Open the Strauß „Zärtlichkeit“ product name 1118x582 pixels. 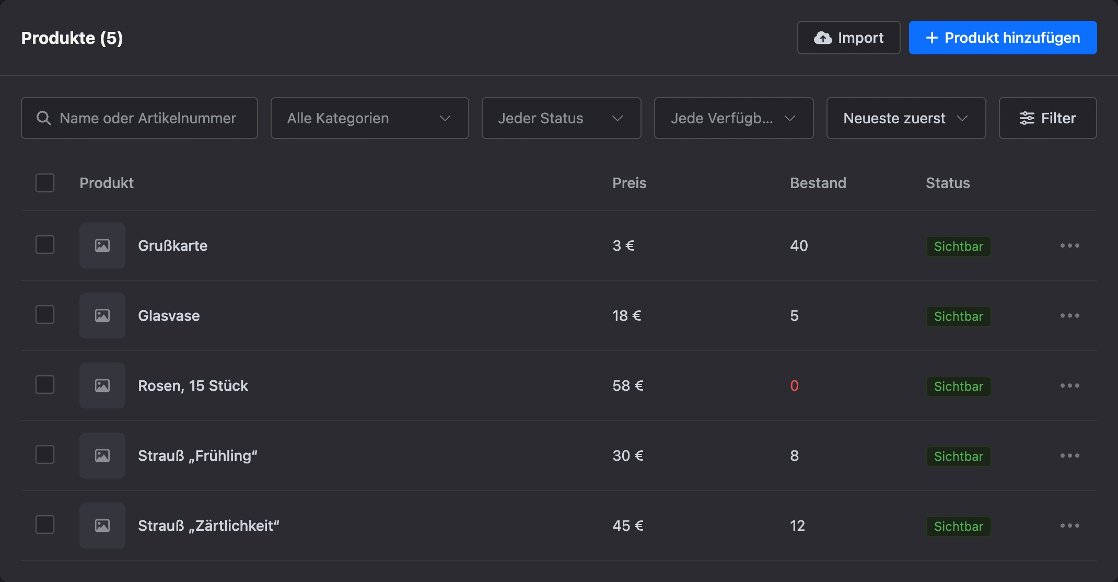(x=209, y=526)
